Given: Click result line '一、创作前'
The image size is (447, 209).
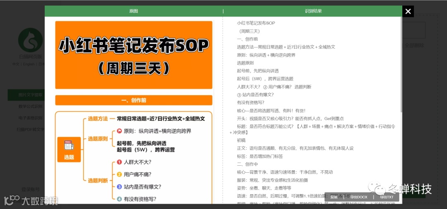Looking at the screenshot, I should [x=247, y=39].
